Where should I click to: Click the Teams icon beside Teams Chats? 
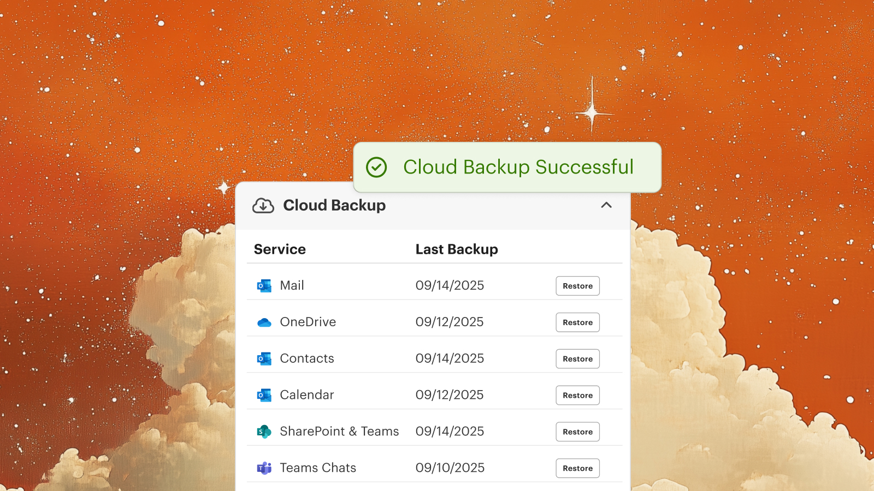[x=264, y=468]
